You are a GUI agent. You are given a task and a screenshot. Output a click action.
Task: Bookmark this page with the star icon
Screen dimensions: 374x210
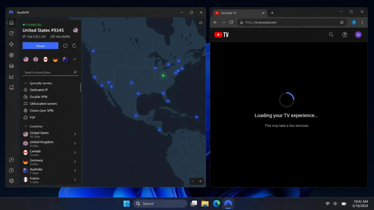click(342, 22)
